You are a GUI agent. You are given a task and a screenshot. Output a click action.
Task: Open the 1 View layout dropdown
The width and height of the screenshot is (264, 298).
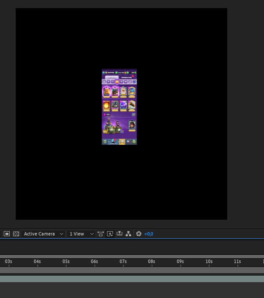coord(81,234)
